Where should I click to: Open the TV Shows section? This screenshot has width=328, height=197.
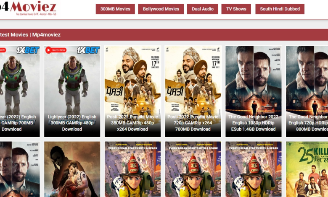click(x=236, y=9)
